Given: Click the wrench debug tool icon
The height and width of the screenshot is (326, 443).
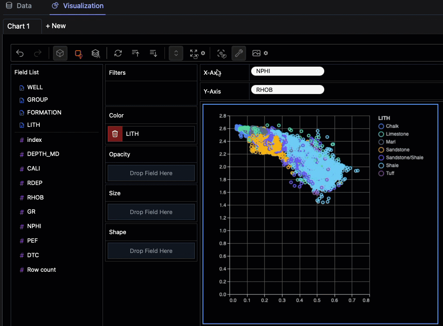Looking at the screenshot, I should tap(239, 53).
